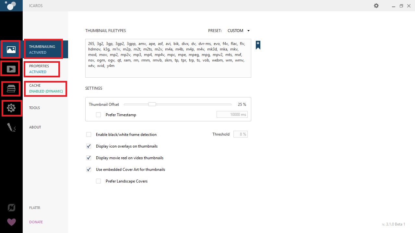Adjust the Thumbnail Offset slider
The width and height of the screenshot is (415, 233).
click(152, 104)
